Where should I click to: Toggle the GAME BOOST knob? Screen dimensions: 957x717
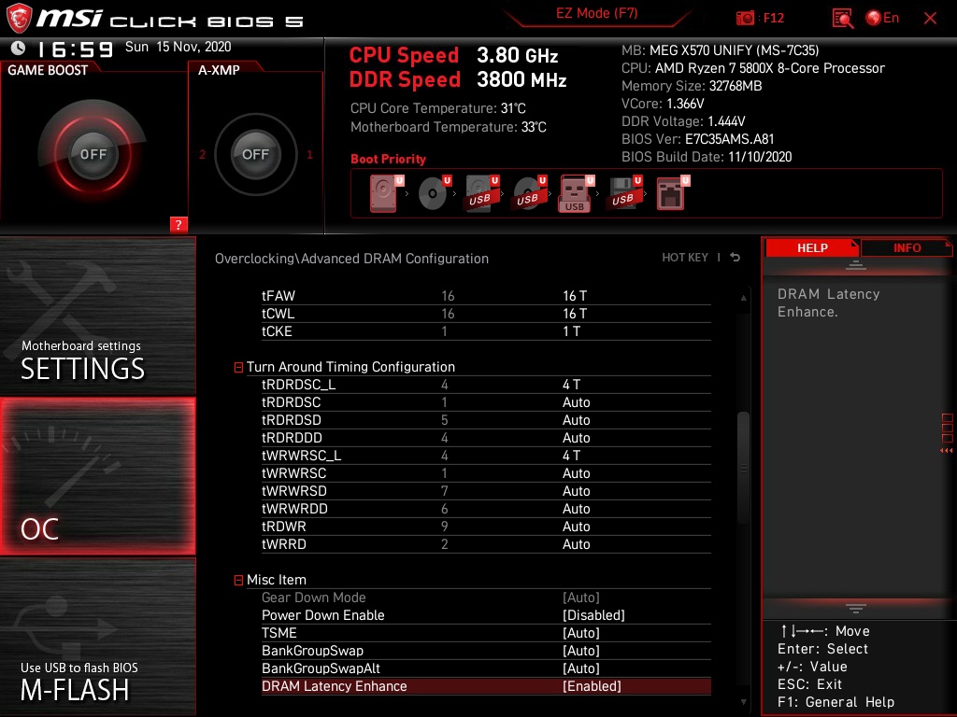click(x=93, y=154)
